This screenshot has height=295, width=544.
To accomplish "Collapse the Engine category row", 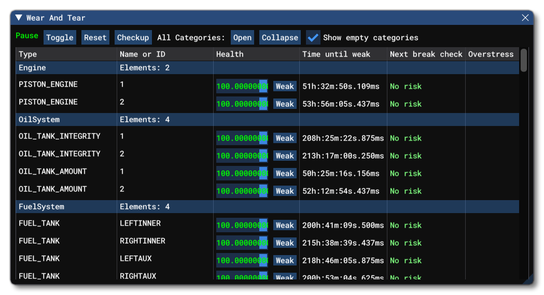I will click(32, 68).
